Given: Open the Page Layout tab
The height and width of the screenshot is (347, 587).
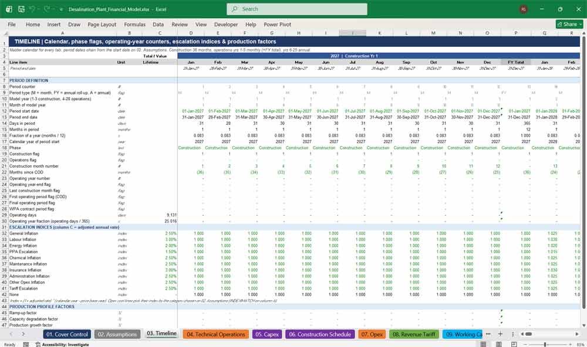Looking at the screenshot, I should pyautogui.click(x=102, y=24).
